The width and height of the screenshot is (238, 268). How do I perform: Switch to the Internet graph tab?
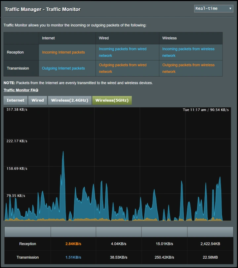click(x=16, y=100)
